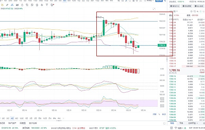Open the decimal precision dropdown above order book
The width and height of the screenshot is (205, 130).
pos(174,11)
